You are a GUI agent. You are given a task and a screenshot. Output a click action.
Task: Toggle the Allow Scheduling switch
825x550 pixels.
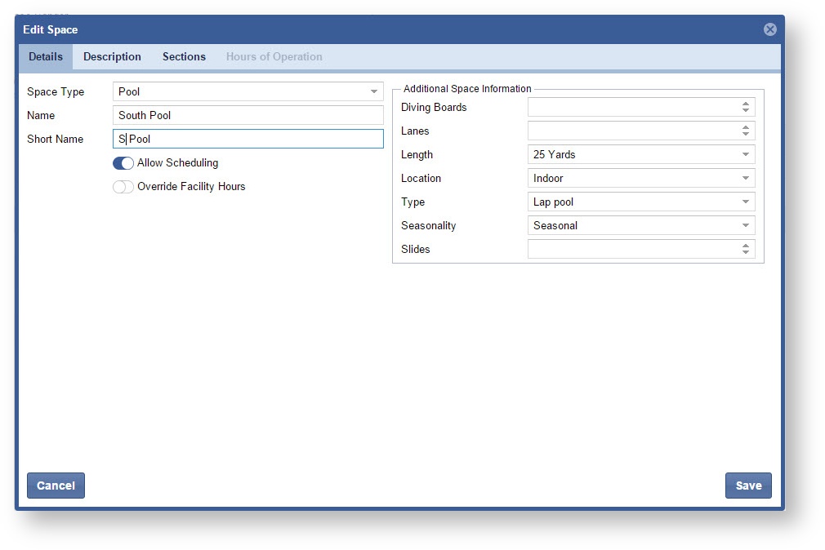click(x=123, y=163)
